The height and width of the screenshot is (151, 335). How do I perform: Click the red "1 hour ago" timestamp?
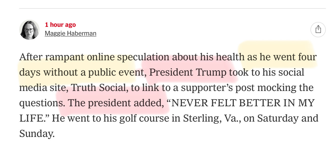click(60, 25)
